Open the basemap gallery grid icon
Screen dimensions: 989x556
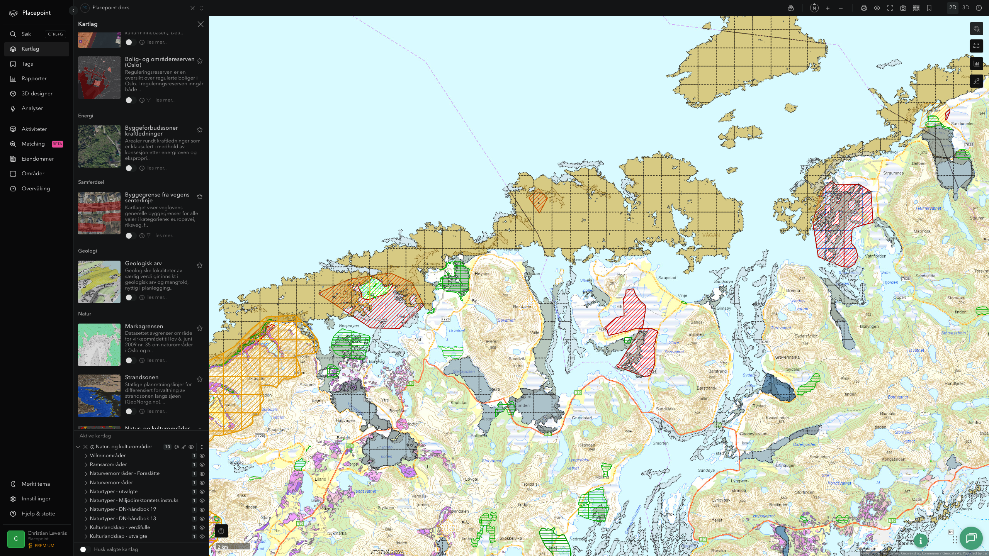916,8
